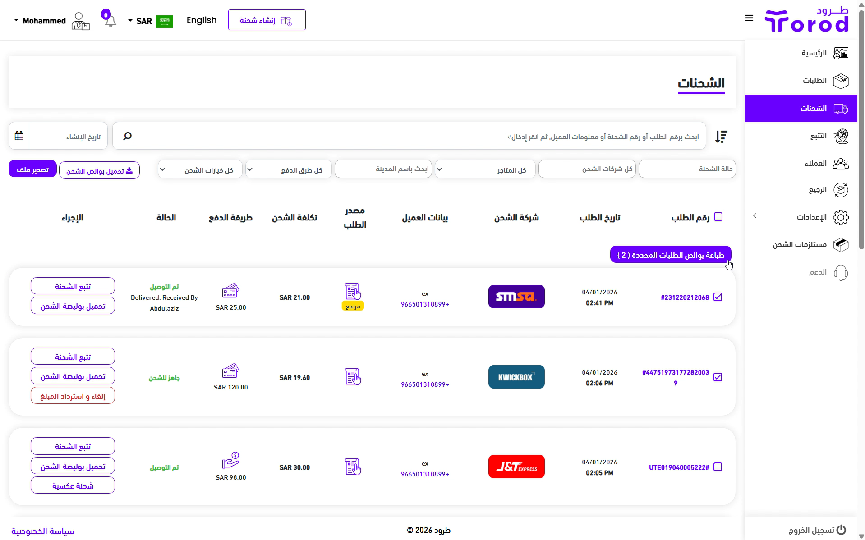Click the J&T Express carrier logo

[516, 467]
